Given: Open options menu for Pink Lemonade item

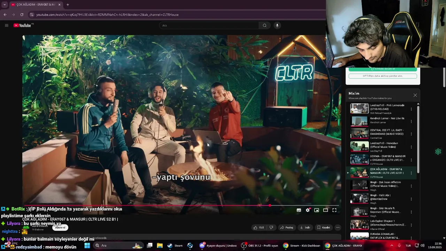Looking at the screenshot, I should [411, 109].
